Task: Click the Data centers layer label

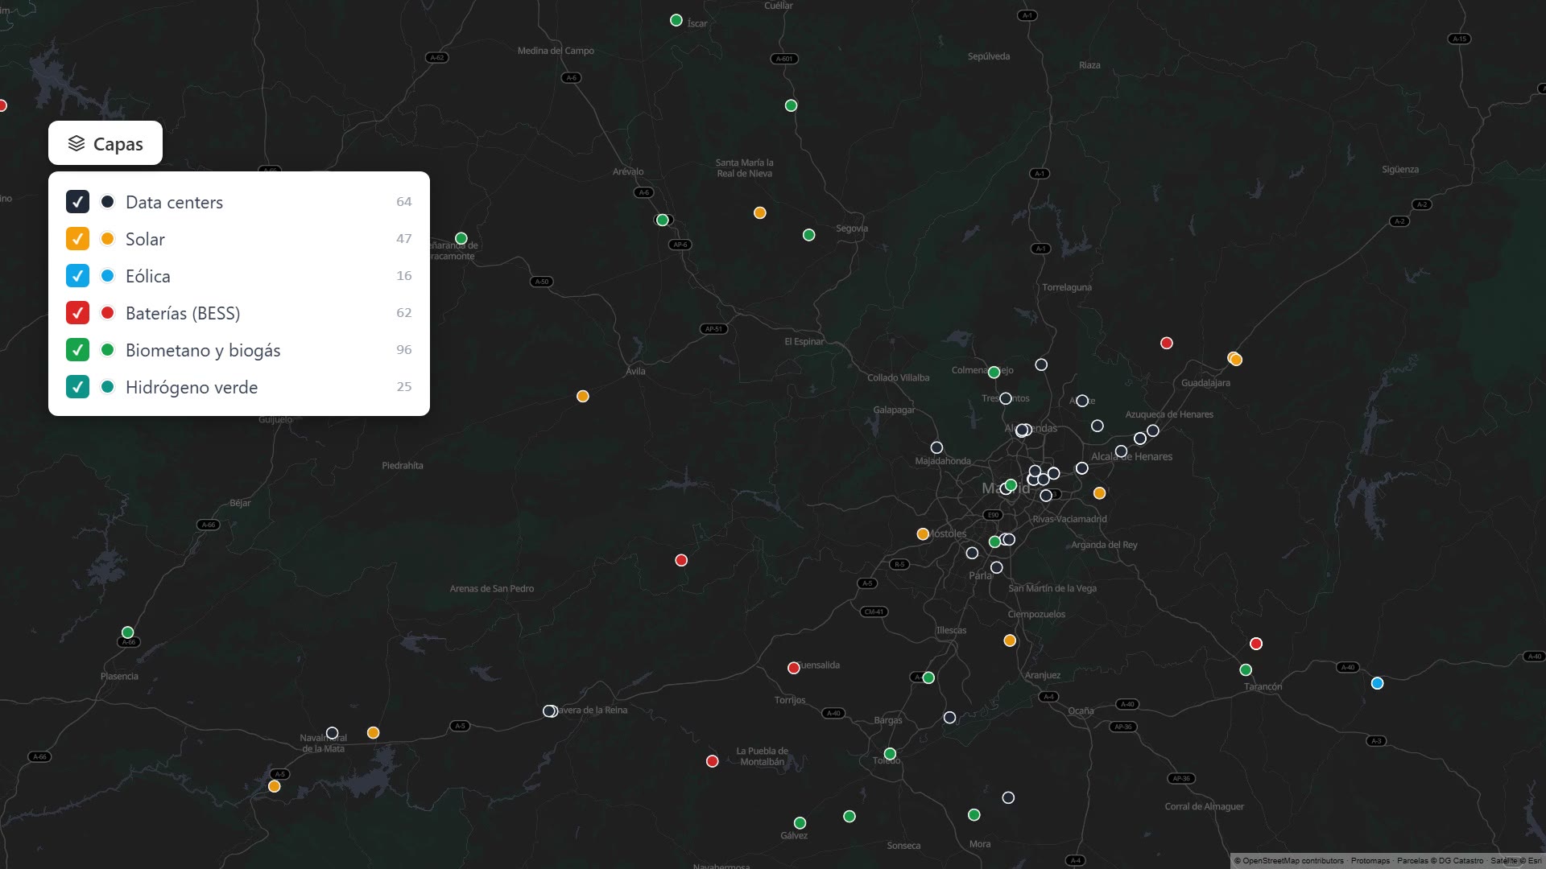Action: coord(174,203)
